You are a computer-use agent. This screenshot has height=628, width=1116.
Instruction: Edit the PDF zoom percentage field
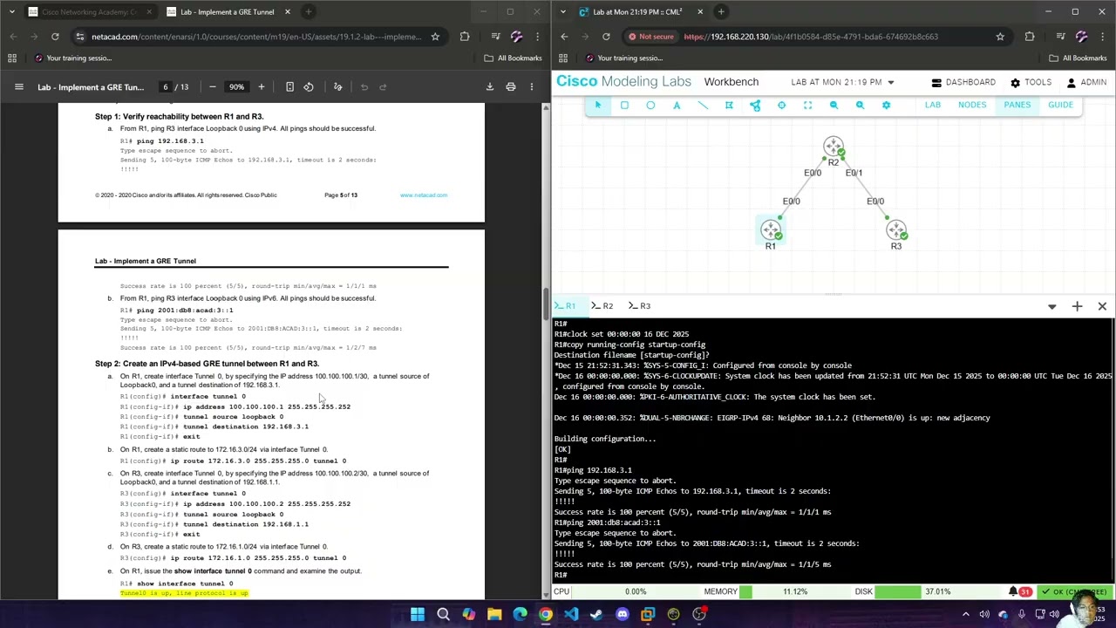click(236, 86)
